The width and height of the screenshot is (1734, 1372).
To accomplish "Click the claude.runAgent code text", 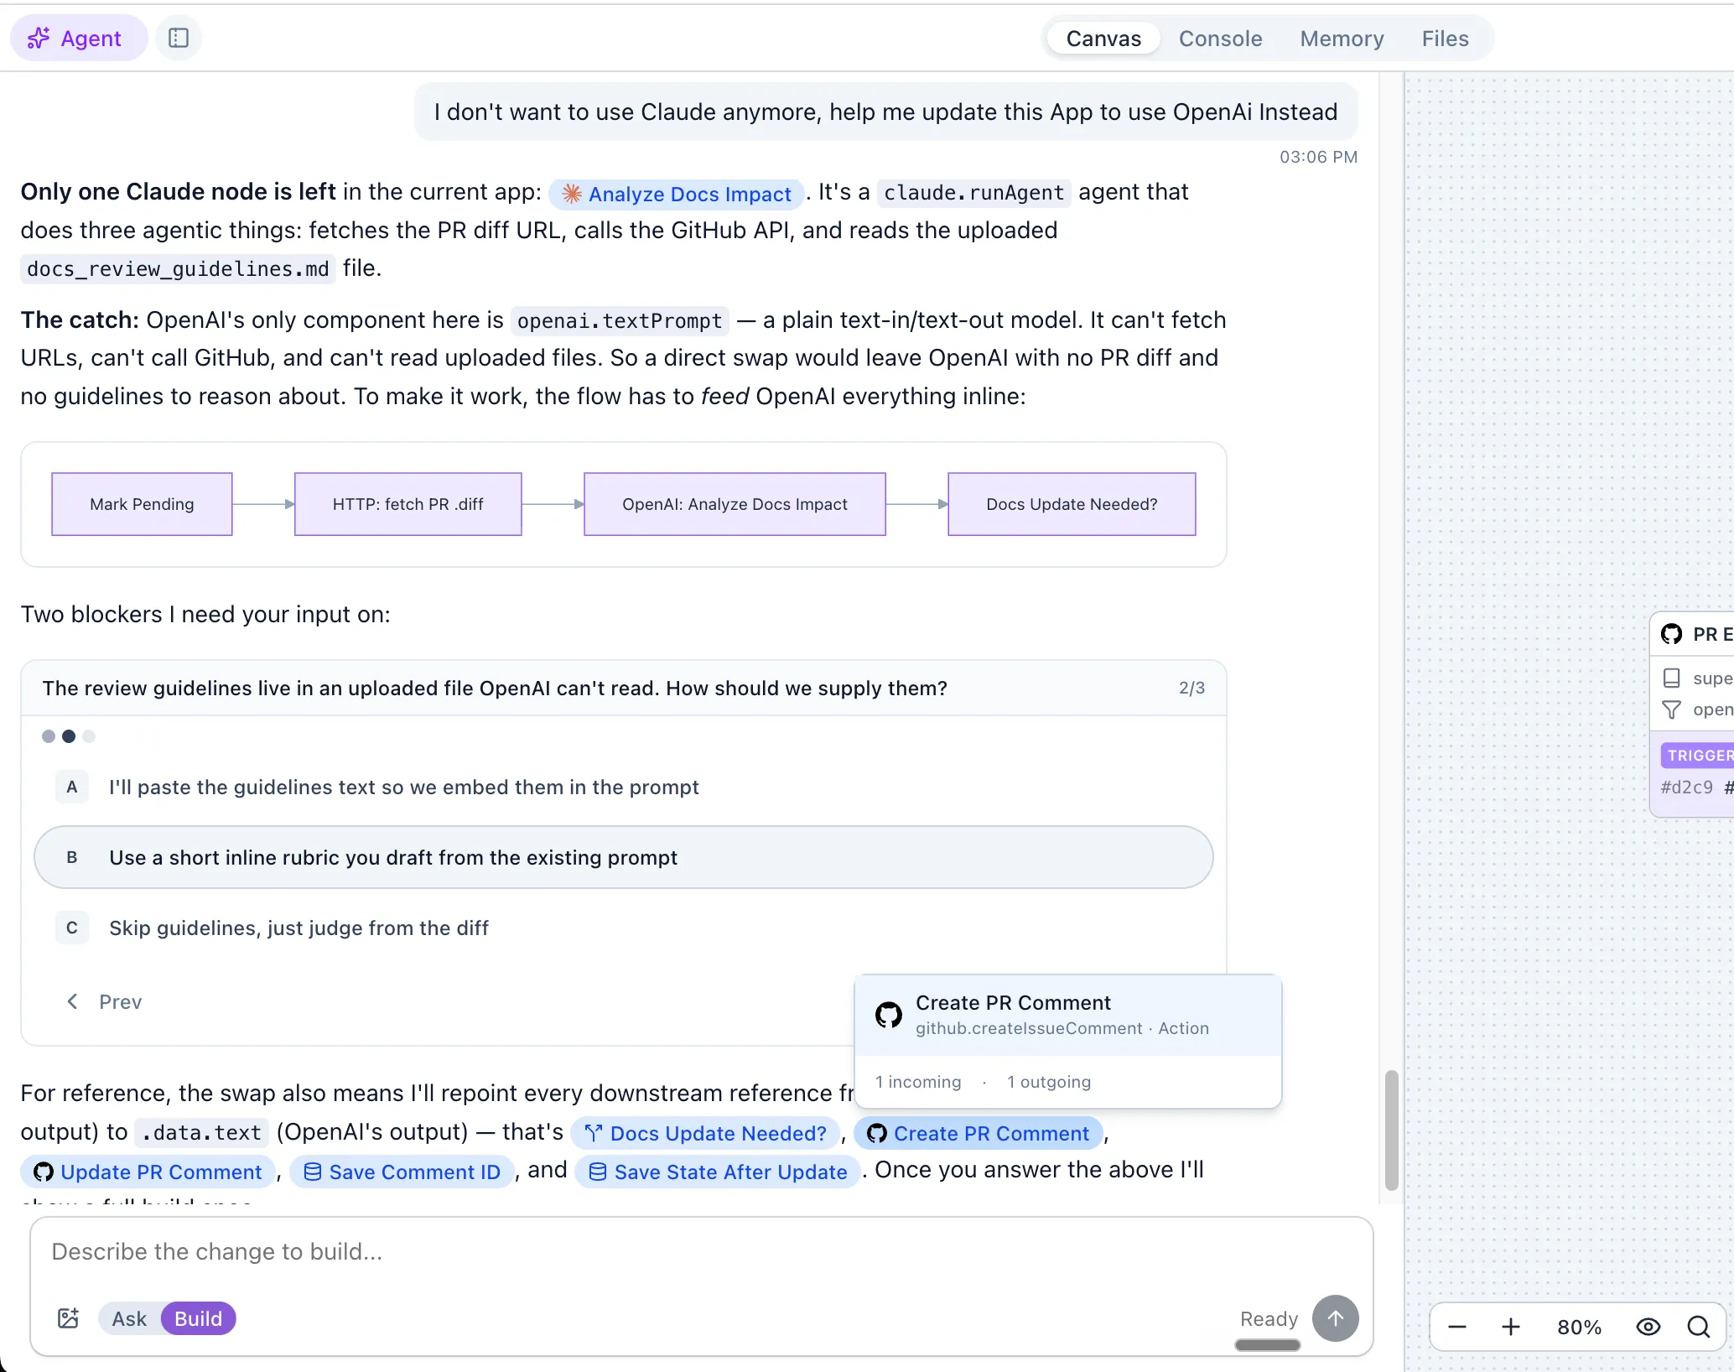I will tap(973, 193).
